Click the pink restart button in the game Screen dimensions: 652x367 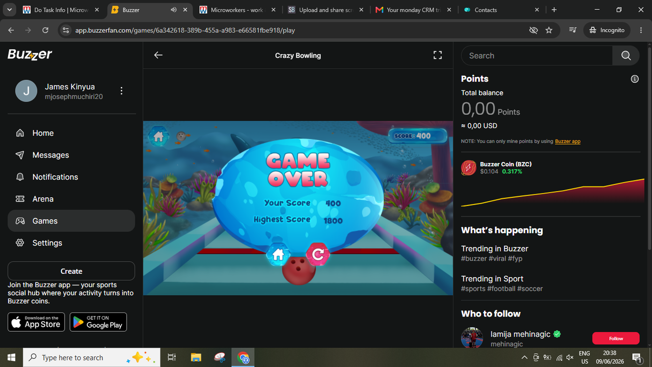(318, 254)
